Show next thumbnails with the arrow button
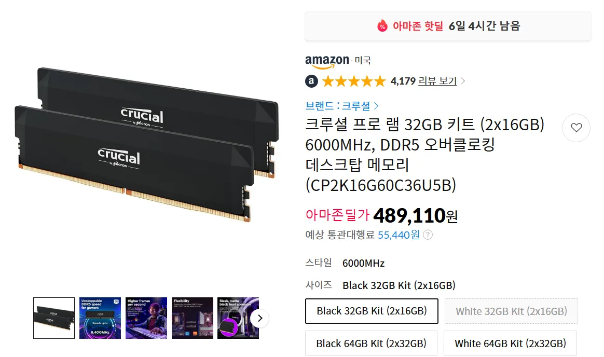The image size is (604, 357). click(x=259, y=318)
